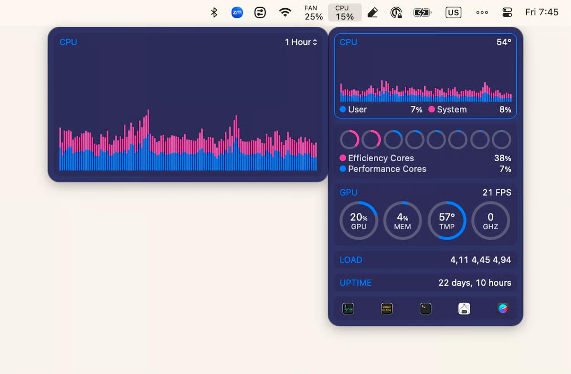Open Activity Monitor from the shortcut row
This screenshot has width=571, height=374.
pyautogui.click(x=348, y=309)
